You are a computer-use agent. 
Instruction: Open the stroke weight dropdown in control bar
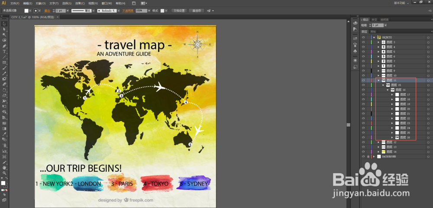(68, 11)
